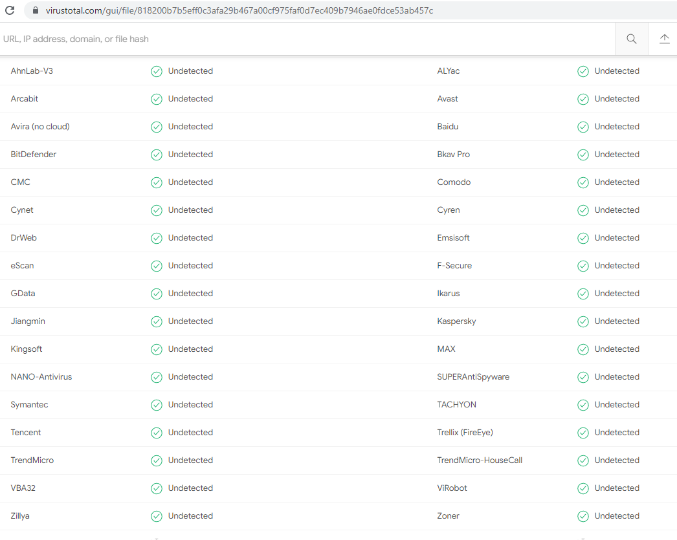Click the green check icon for Symantec
The height and width of the screenshot is (540, 677).
pyautogui.click(x=156, y=405)
